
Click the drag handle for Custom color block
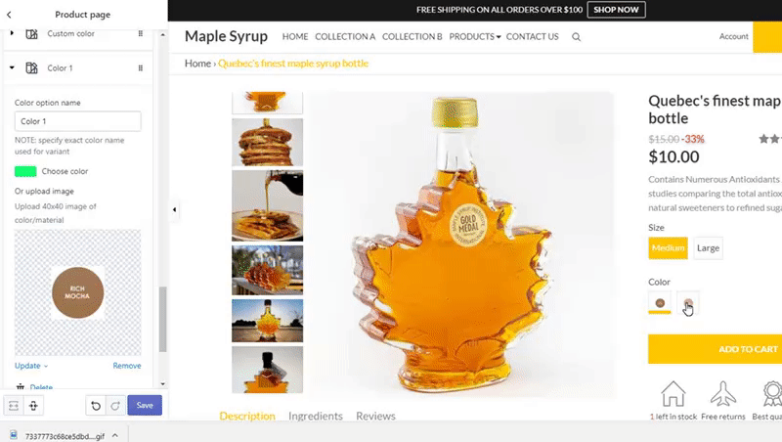click(x=141, y=33)
